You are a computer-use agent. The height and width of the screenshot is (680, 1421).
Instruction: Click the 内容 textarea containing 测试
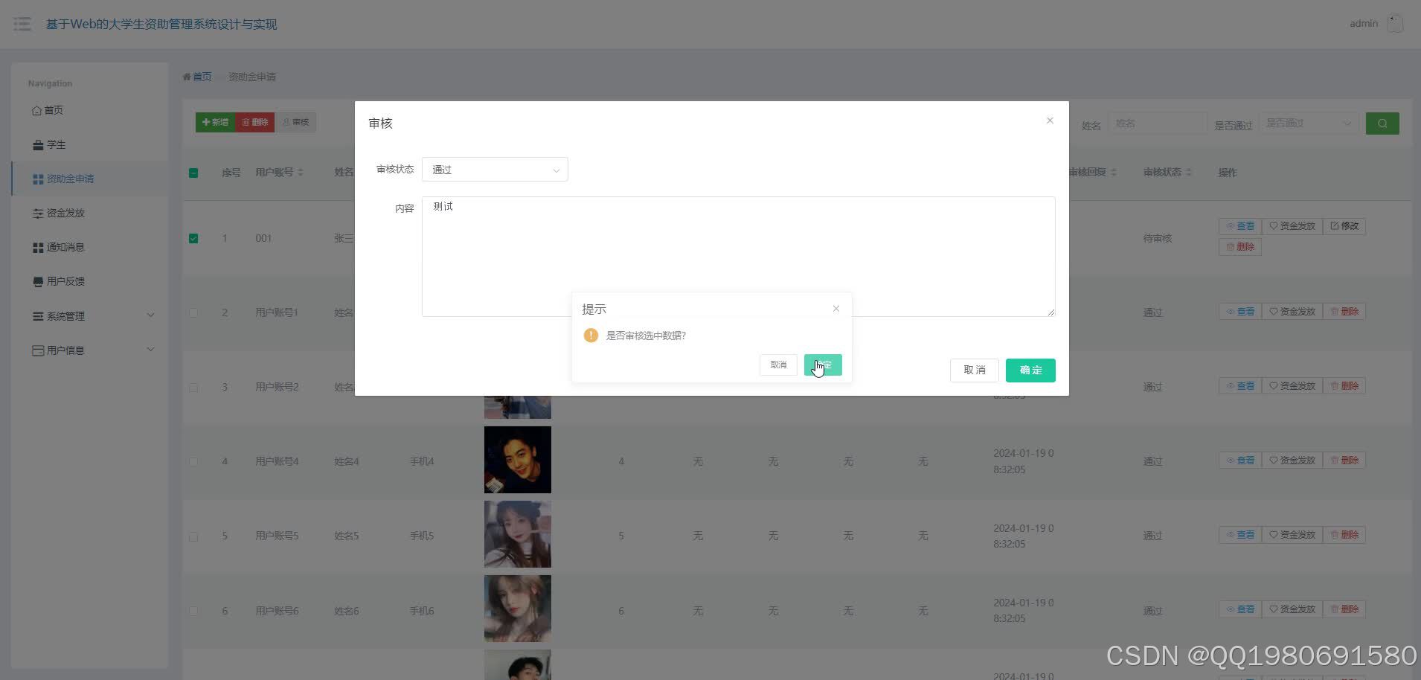coord(738,257)
